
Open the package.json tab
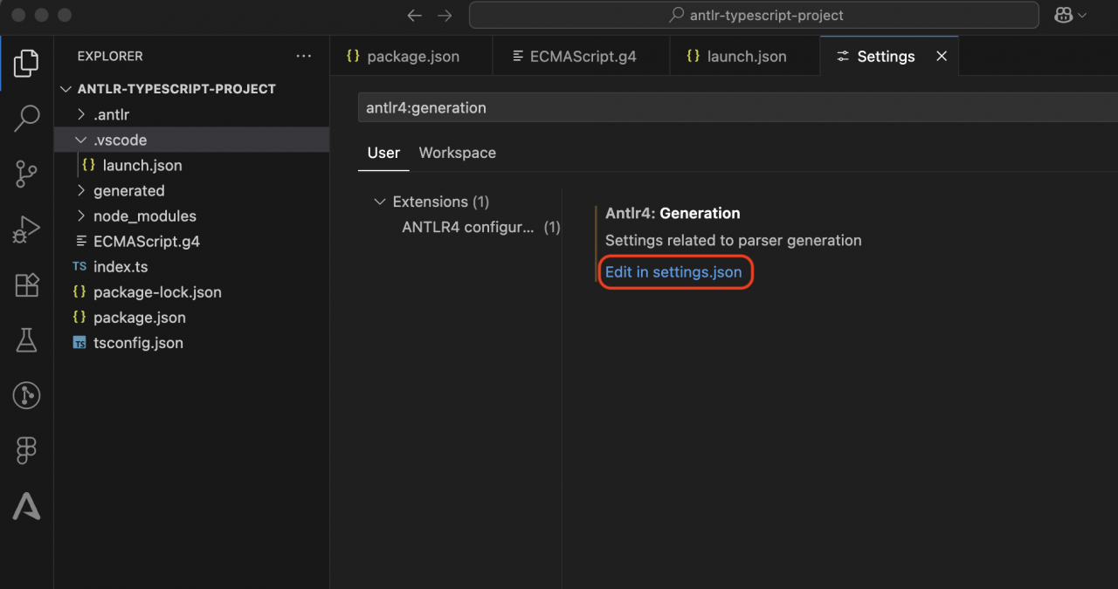tap(411, 55)
